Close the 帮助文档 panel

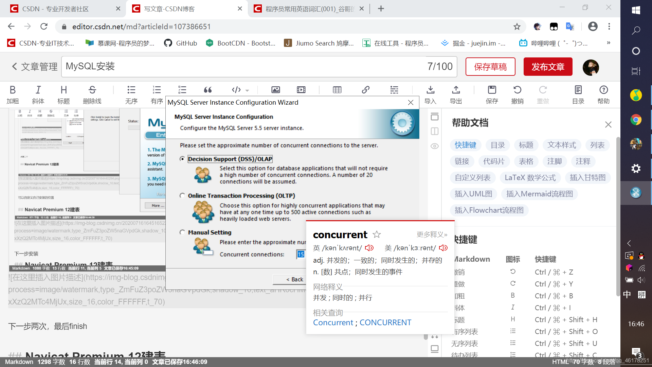[608, 124]
